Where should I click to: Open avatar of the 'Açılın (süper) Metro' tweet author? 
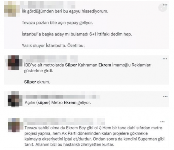[15, 99]
